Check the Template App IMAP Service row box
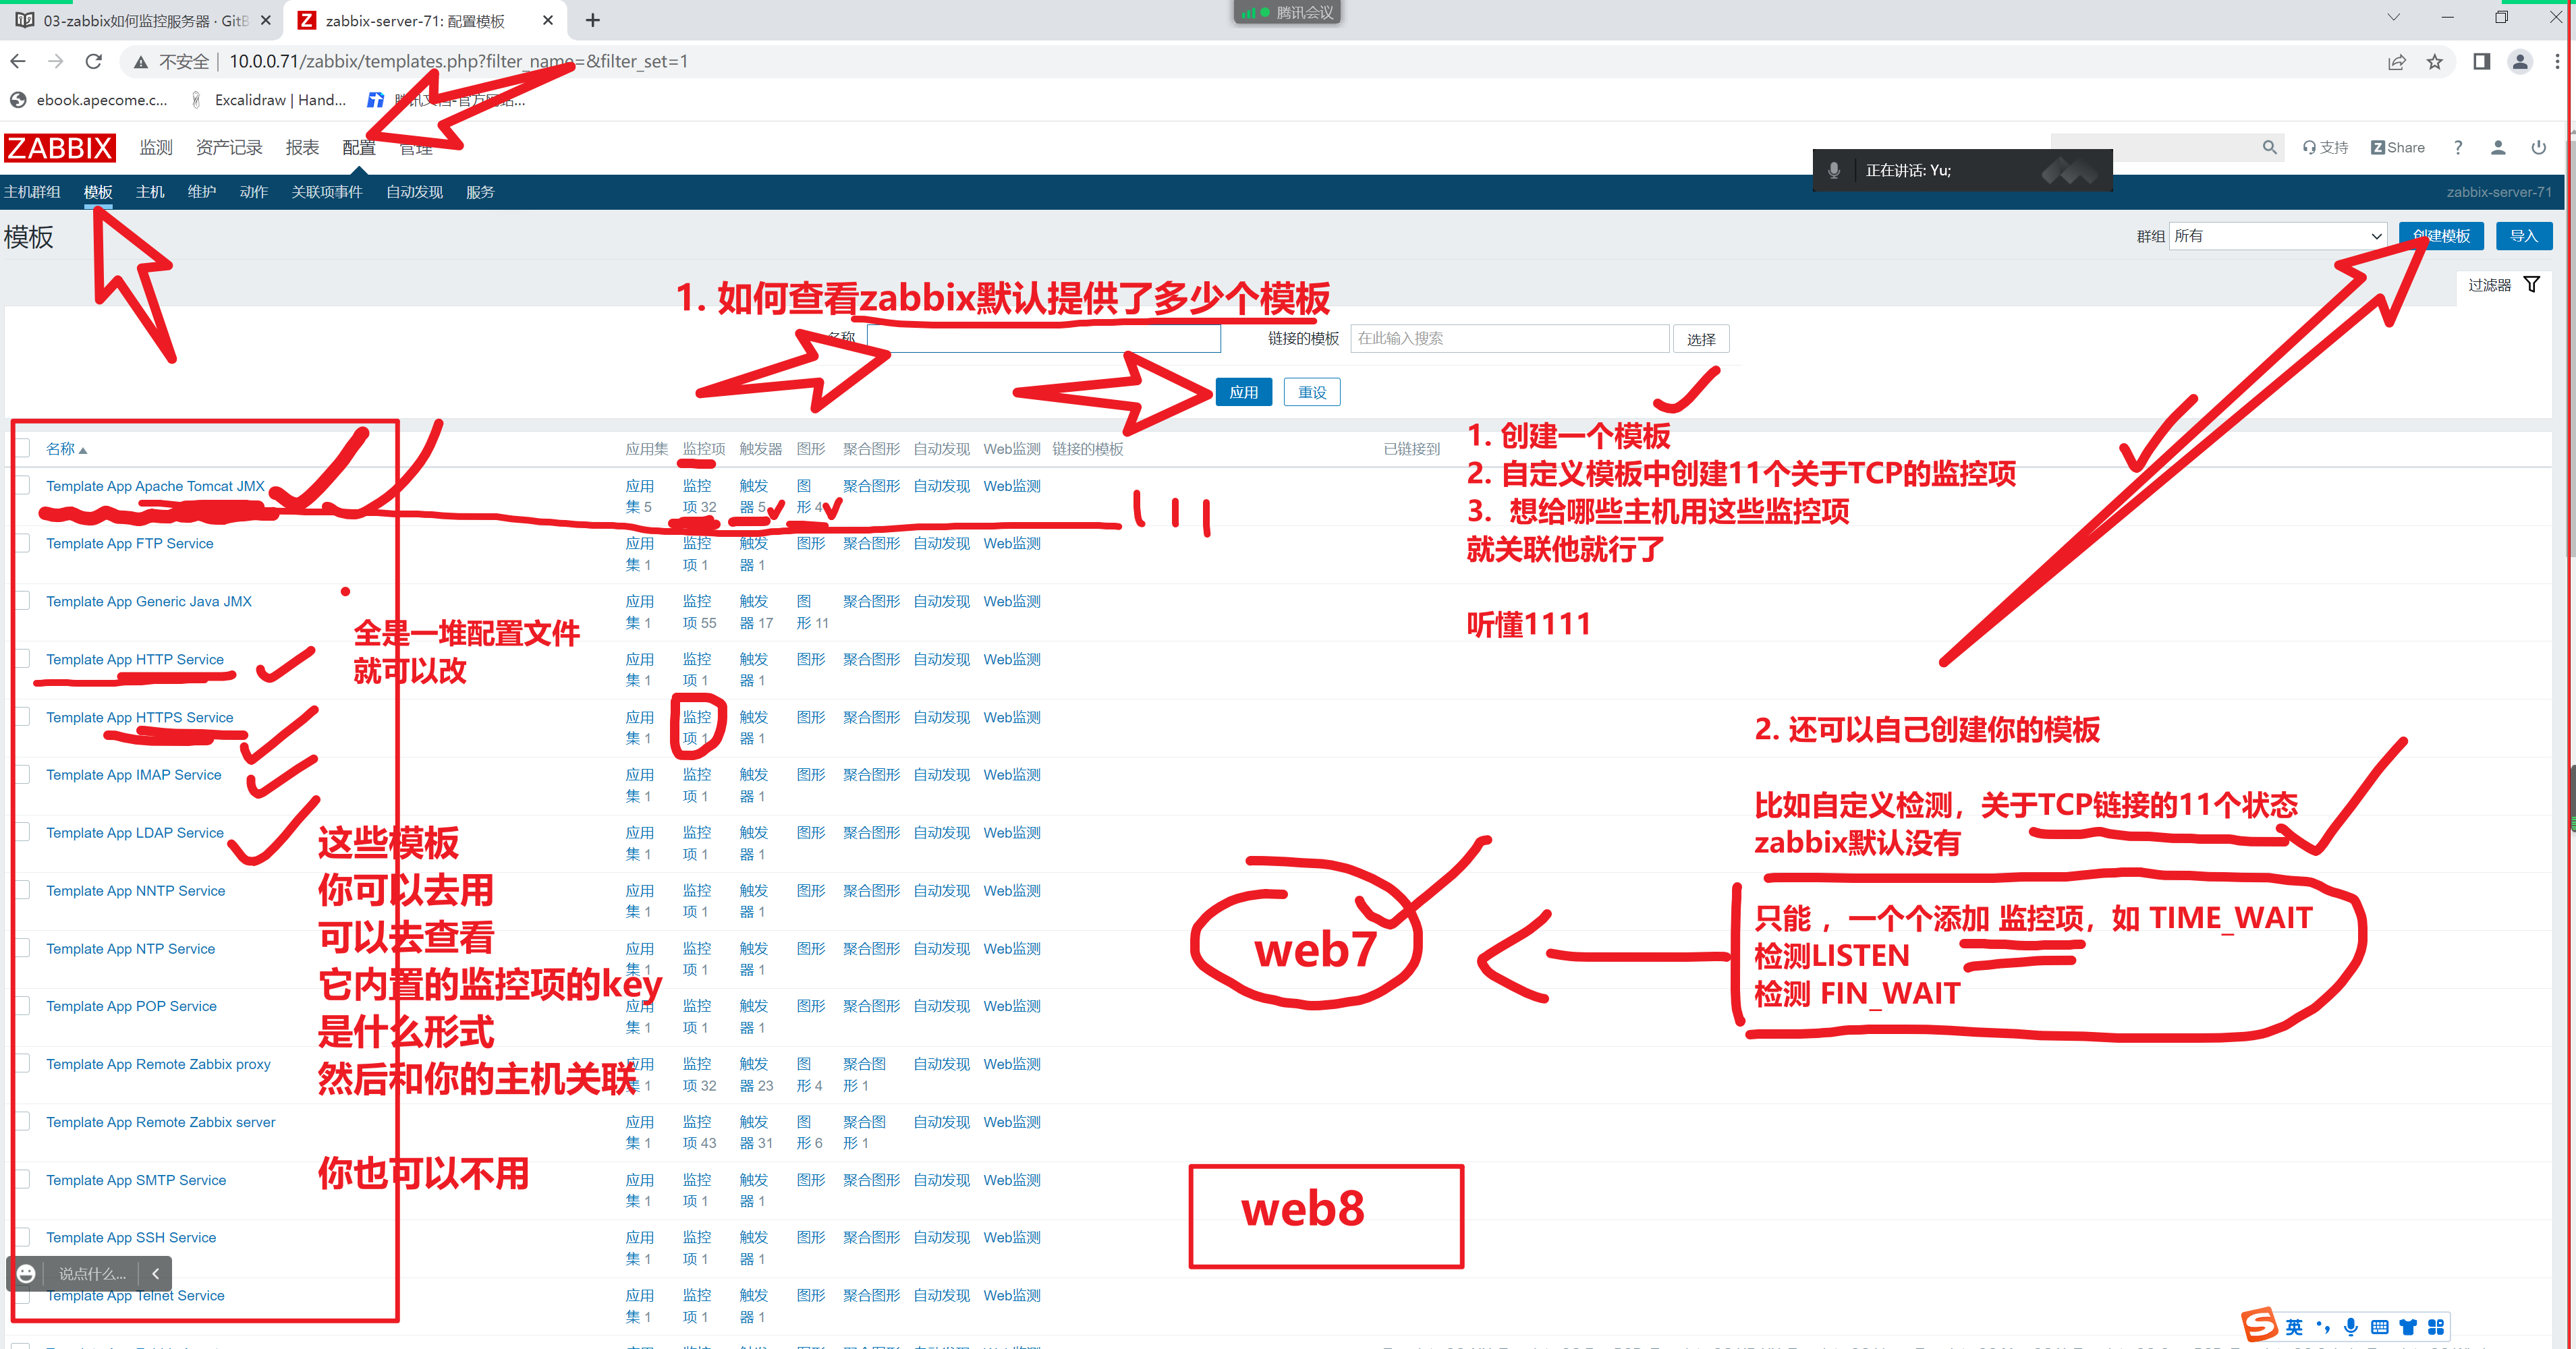The image size is (2576, 1349). pos(22,775)
